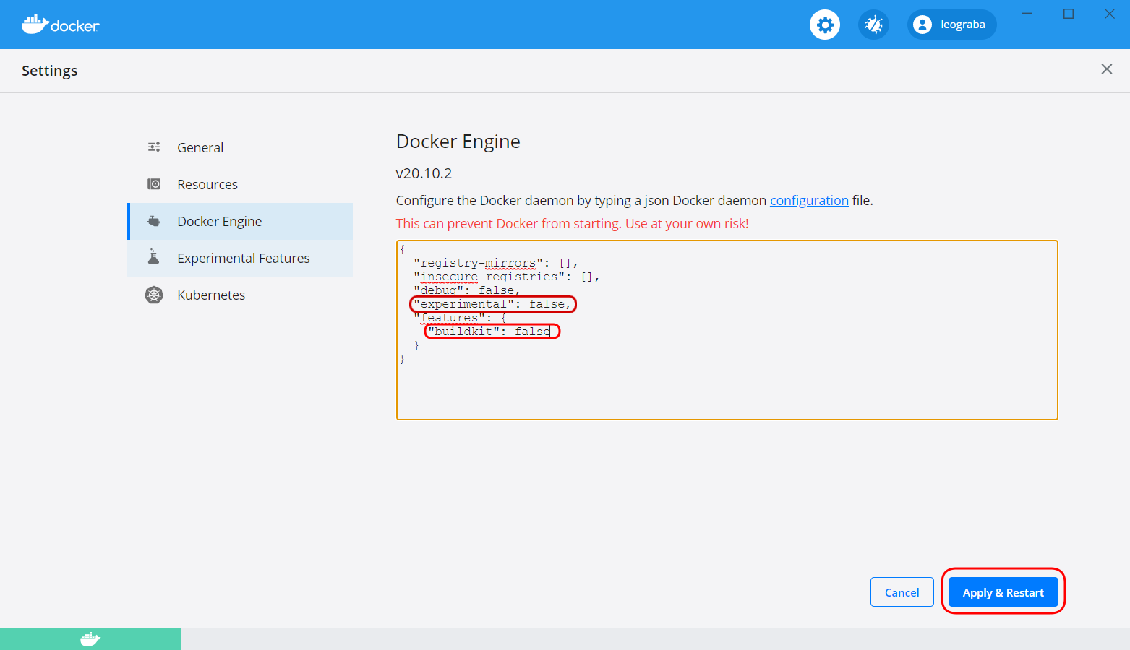Select the General settings tab
This screenshot has width=1130, height=650.
[x=239, y=147]
